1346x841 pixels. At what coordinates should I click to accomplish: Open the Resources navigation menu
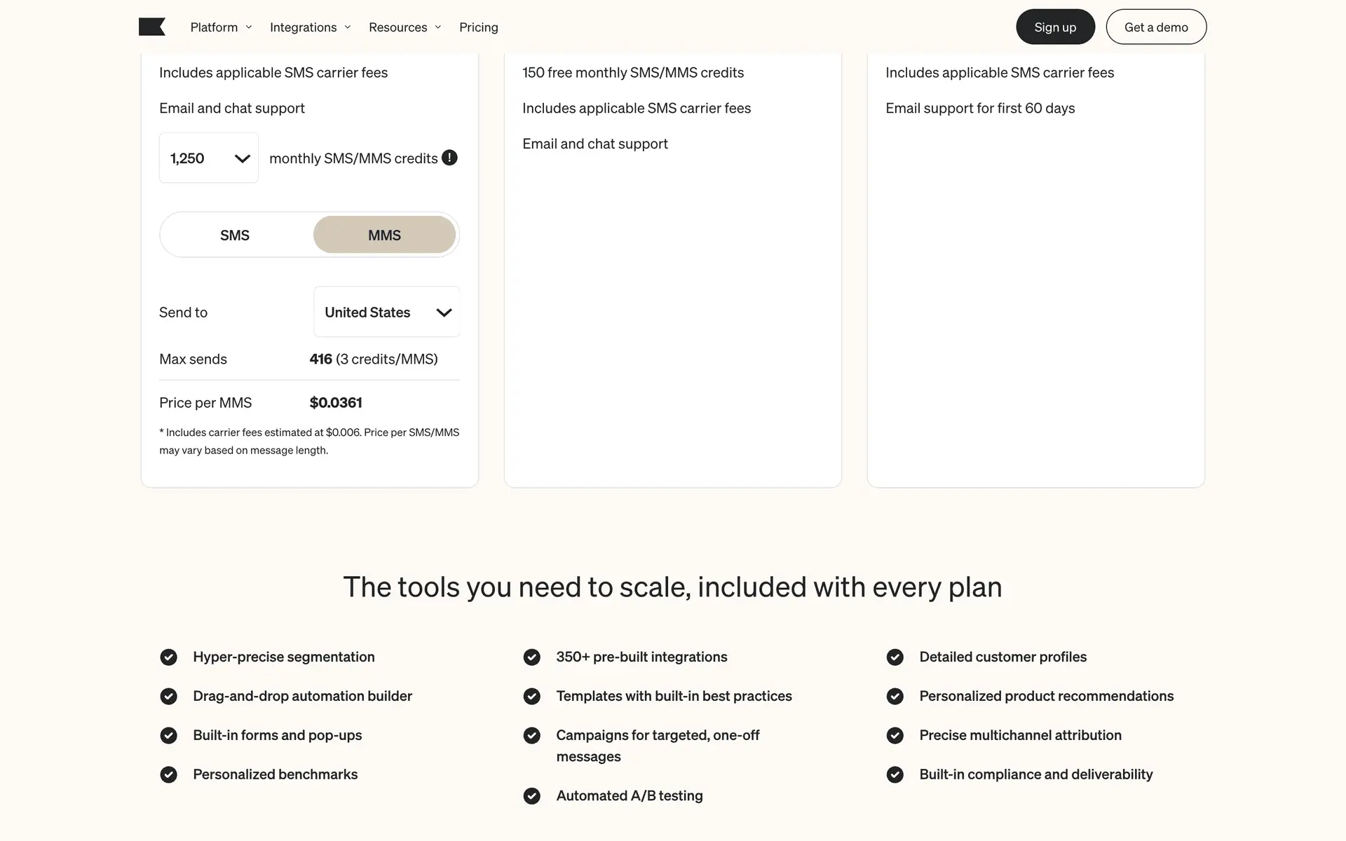(405, 27)
